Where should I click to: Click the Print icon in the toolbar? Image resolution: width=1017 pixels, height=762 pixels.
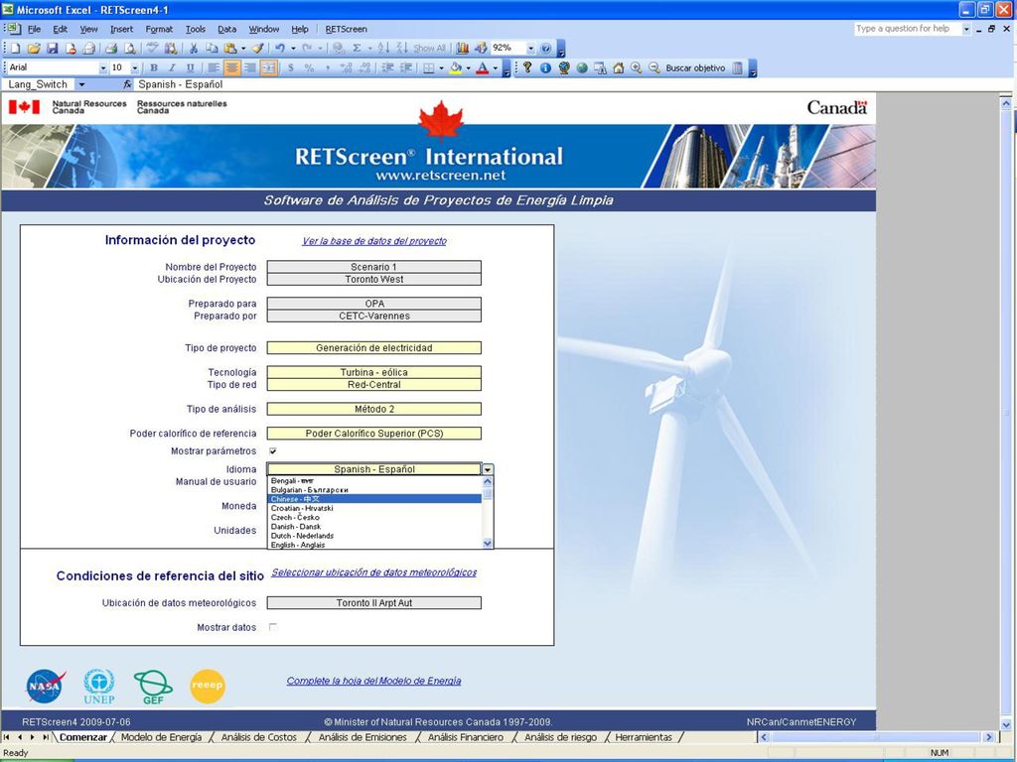[111, 48]
